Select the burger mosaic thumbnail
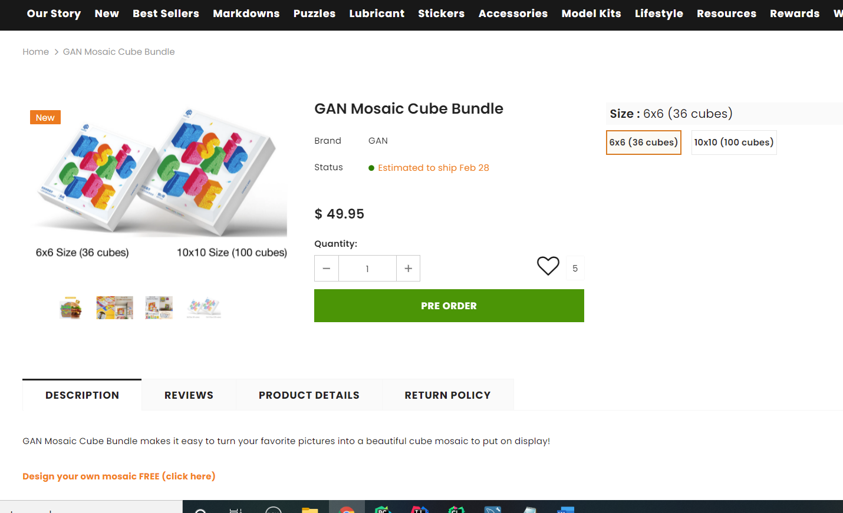 click(71, 307)
